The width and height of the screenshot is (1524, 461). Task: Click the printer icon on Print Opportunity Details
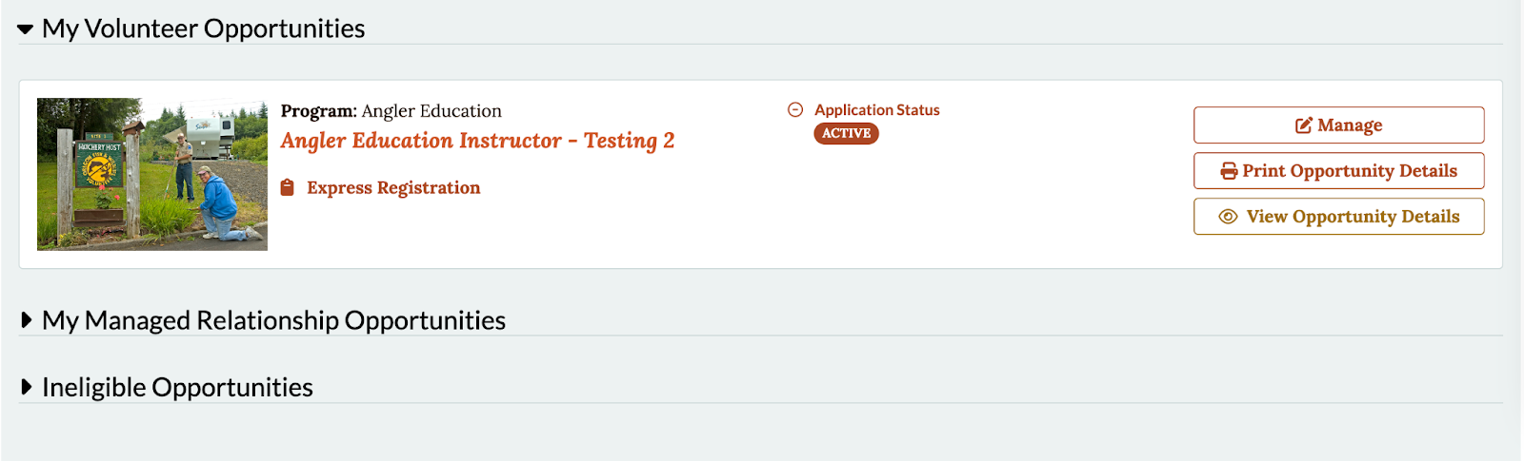1230,171
